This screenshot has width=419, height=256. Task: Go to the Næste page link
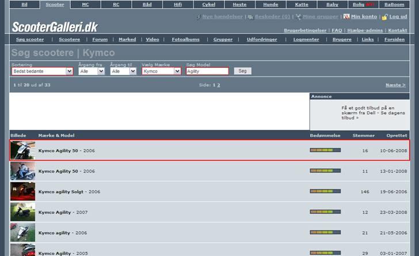[395, 85]
